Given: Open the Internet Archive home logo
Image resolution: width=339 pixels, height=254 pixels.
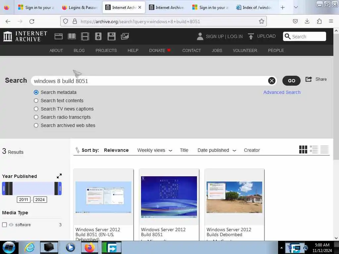Looking at the screenshot, I should click(x=25, y=36).
